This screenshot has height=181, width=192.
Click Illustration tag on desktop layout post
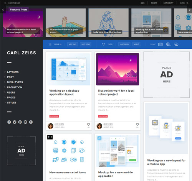[54, 116]
